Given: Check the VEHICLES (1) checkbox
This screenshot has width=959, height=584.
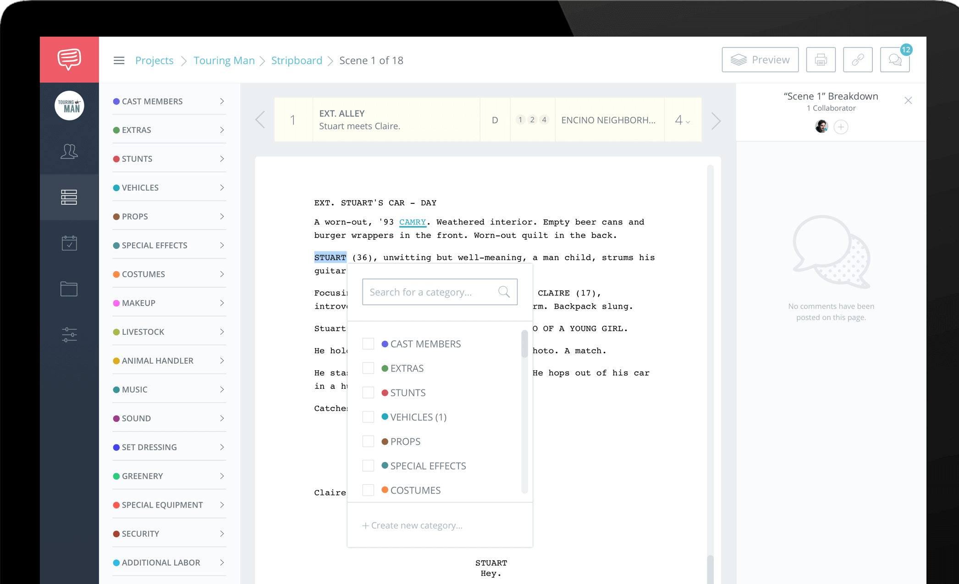Looking at the screenshot, I should pos(368,417).
